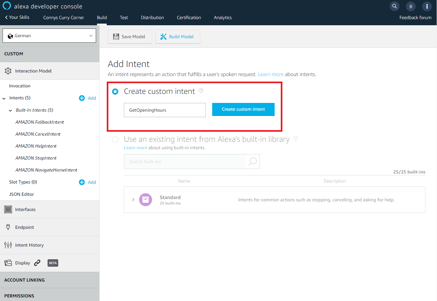
Task: Open the vertical dots options menu
Action: [x=427, y=6]
